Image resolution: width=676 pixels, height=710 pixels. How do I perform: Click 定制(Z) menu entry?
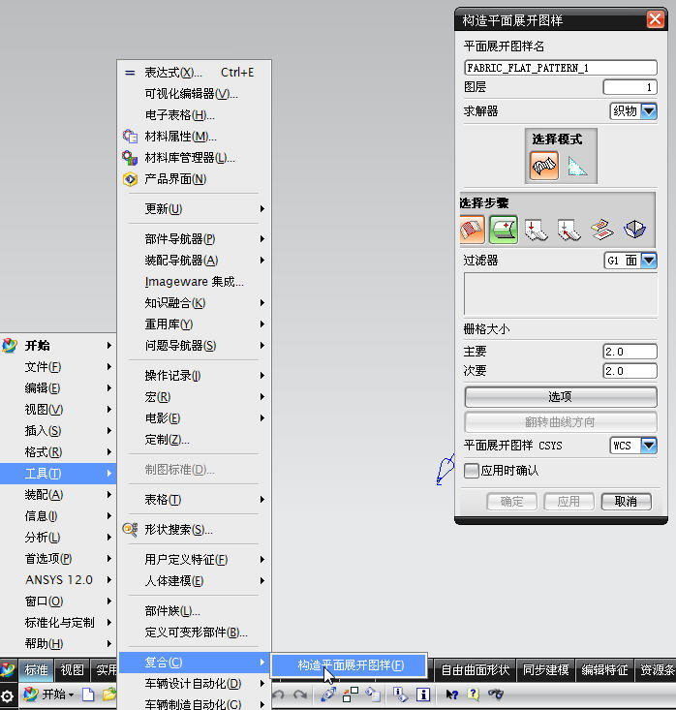coord(194,439)
